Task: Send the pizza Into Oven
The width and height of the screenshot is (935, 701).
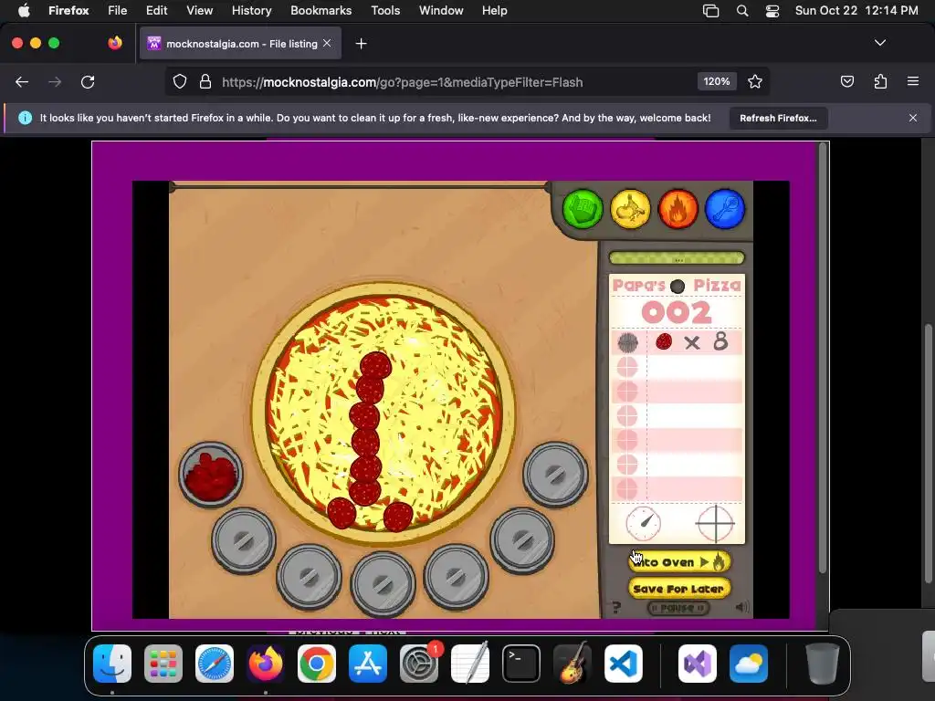Action: click(x=679, y=561)
